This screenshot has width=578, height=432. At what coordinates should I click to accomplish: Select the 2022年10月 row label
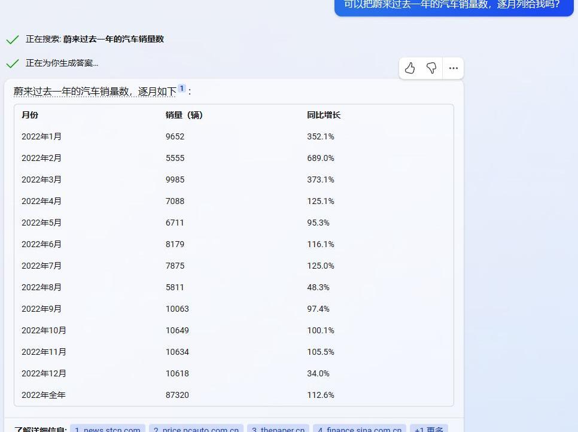point(44,330)
